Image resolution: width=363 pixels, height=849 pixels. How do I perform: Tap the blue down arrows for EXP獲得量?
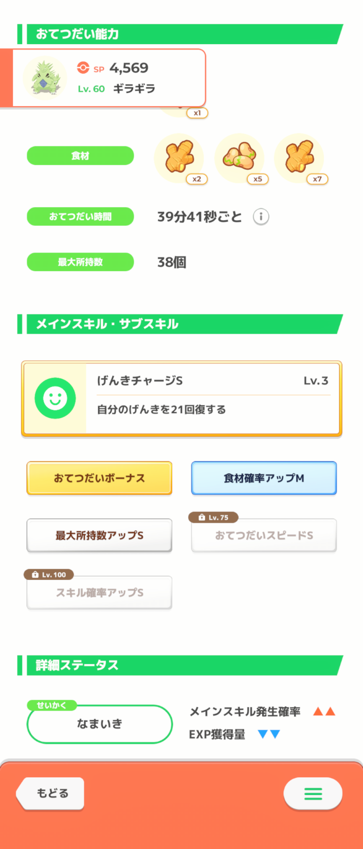(269, 734)
